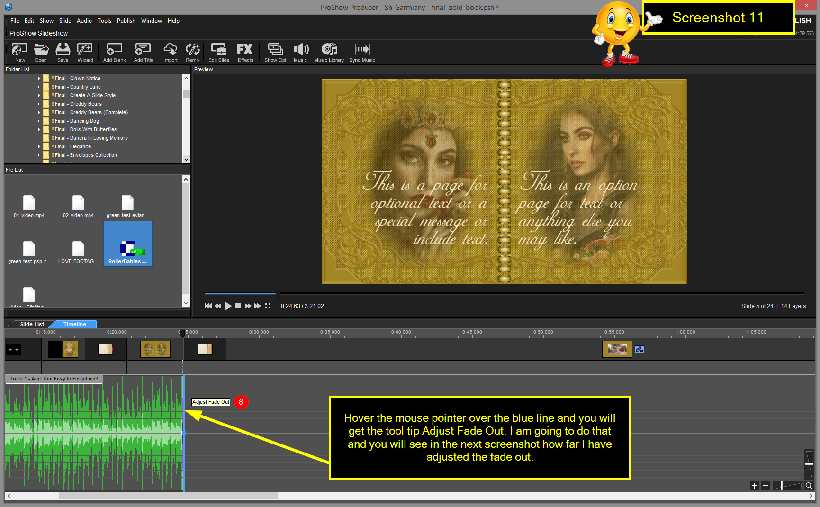Click the rewind button in preview controls
The width and height of the screenshot is (820, 507).
(x=218, y=306)
